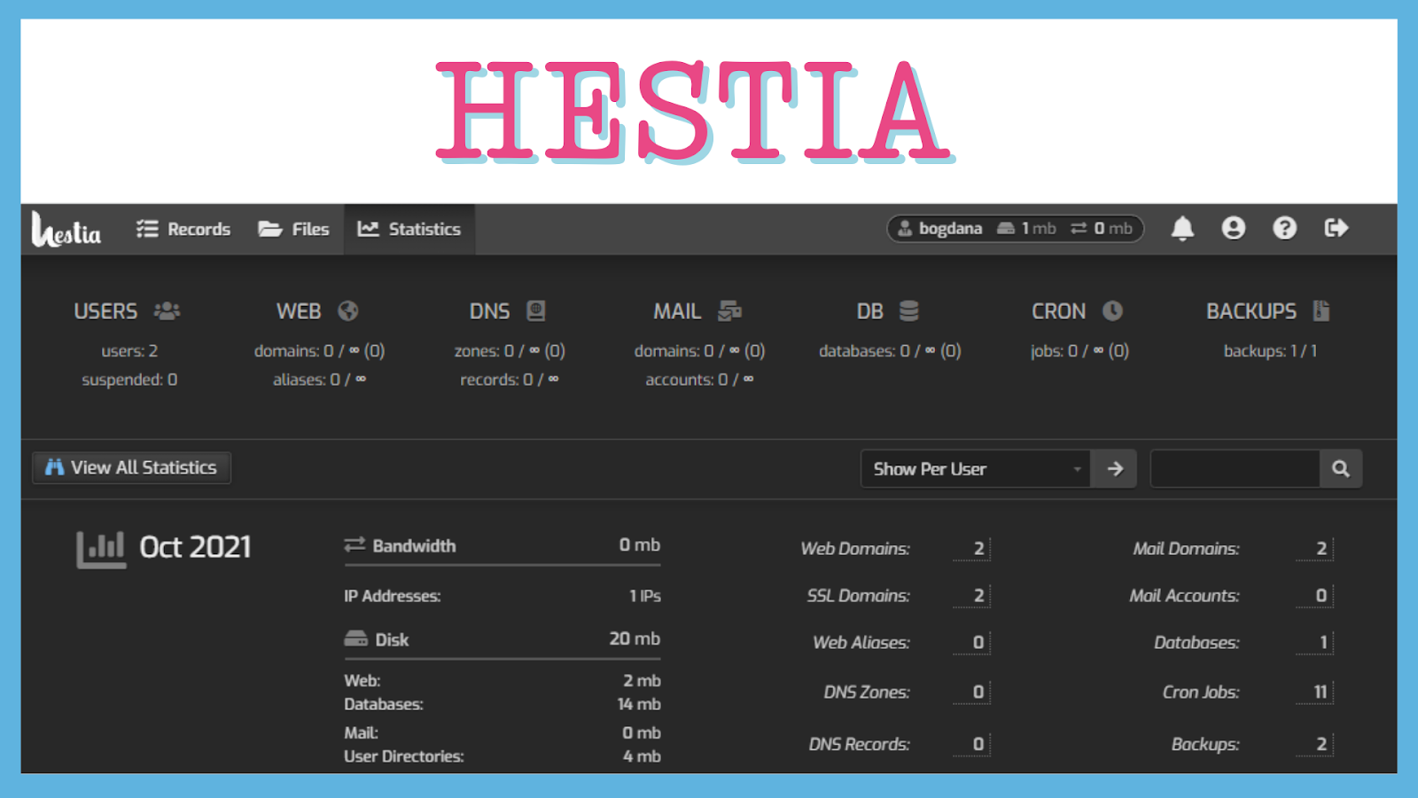Image resolution: width=1418 pixels, height=798 pixels.
Task: Click the Disk drive icon in statistics
Action: click(x=355, y=639)
